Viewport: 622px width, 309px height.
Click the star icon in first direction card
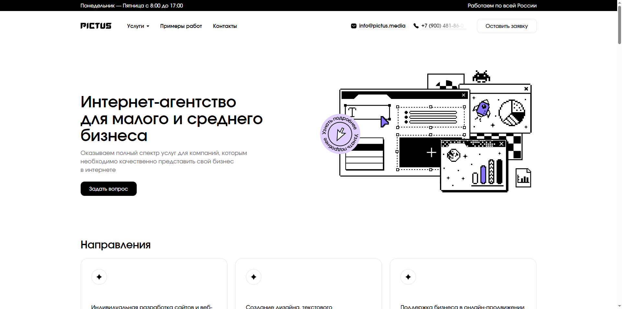[x=99, y=277]
